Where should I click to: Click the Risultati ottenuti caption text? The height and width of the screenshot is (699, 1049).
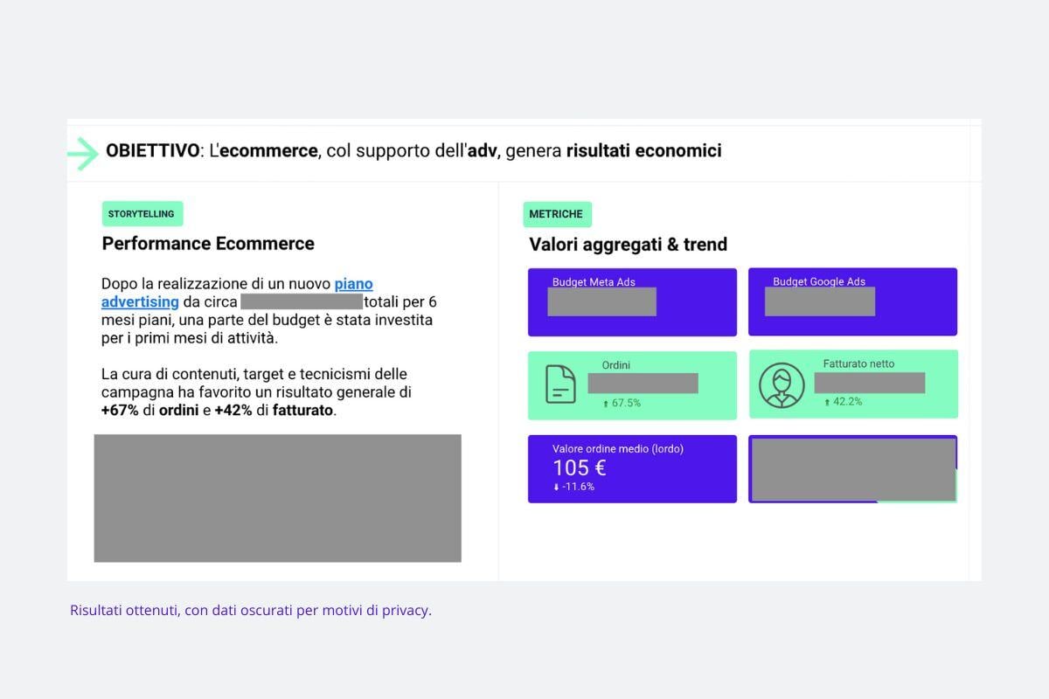(x=251, y=610)
